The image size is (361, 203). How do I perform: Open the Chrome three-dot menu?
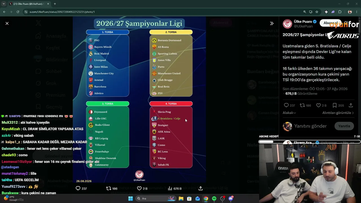coord(357,12)
